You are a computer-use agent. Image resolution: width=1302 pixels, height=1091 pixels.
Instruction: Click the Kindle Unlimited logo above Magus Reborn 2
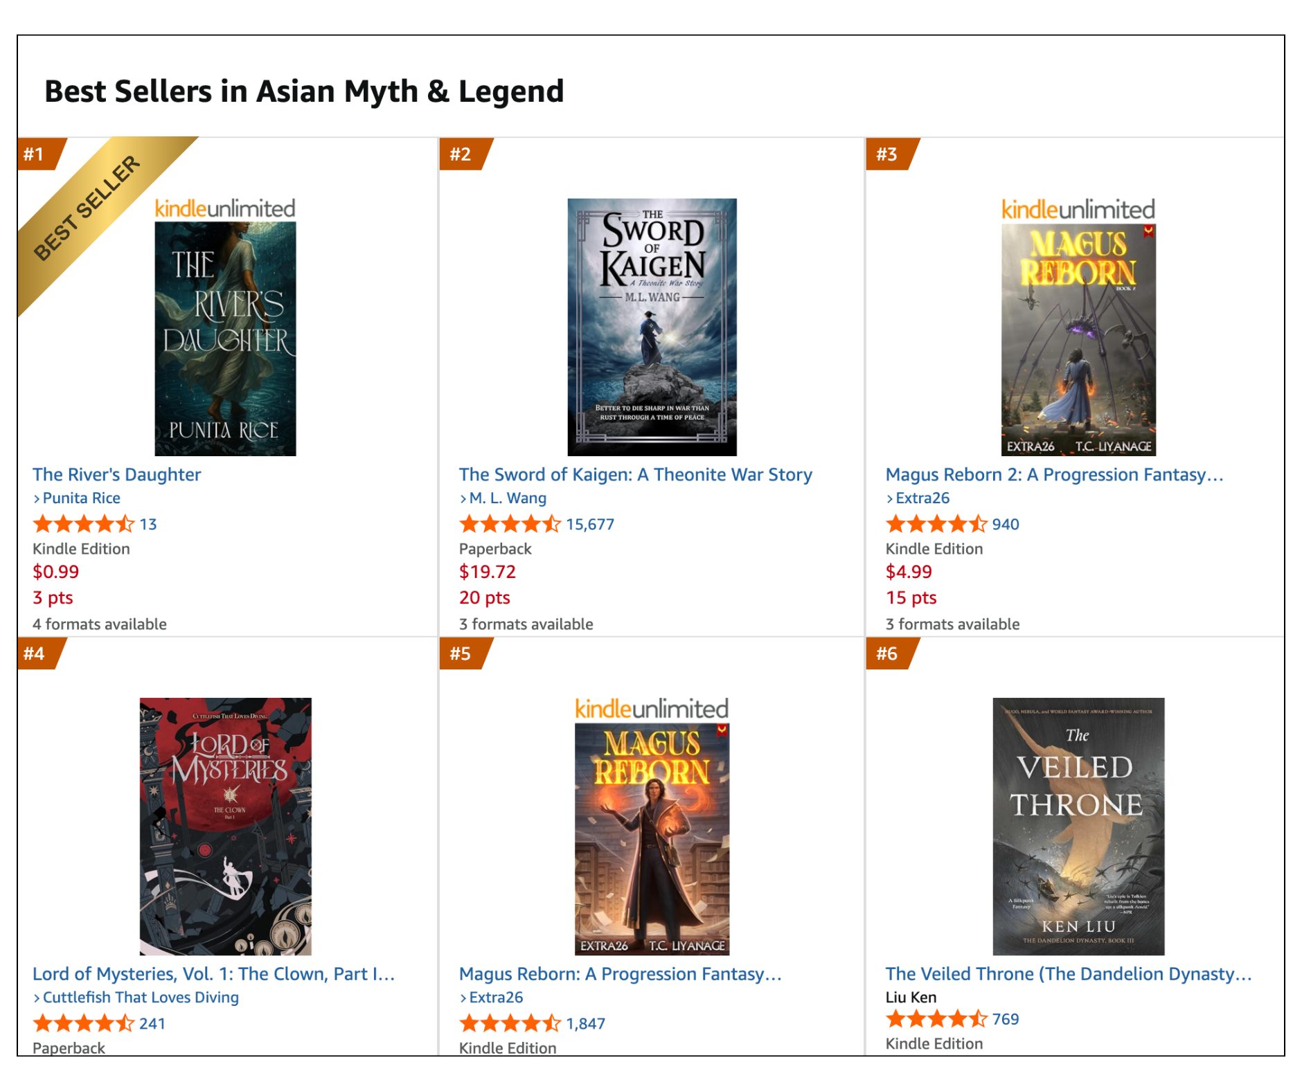point(1078,209)
